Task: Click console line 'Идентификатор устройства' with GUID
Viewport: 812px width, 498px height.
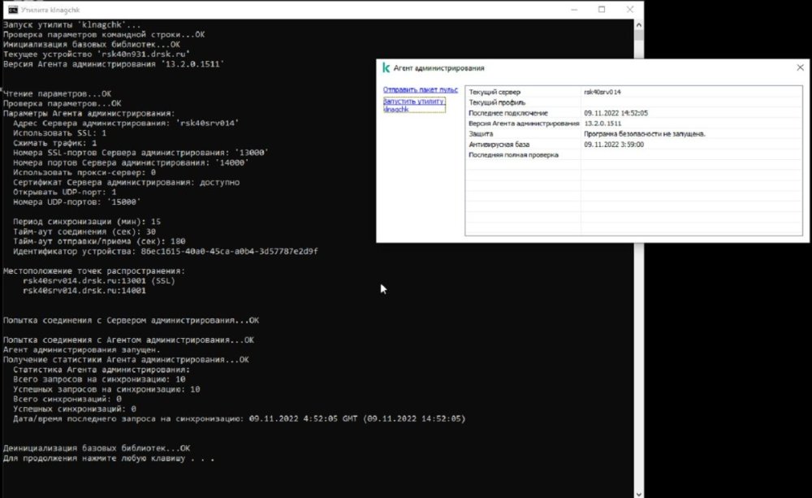Action: [165, 251]
